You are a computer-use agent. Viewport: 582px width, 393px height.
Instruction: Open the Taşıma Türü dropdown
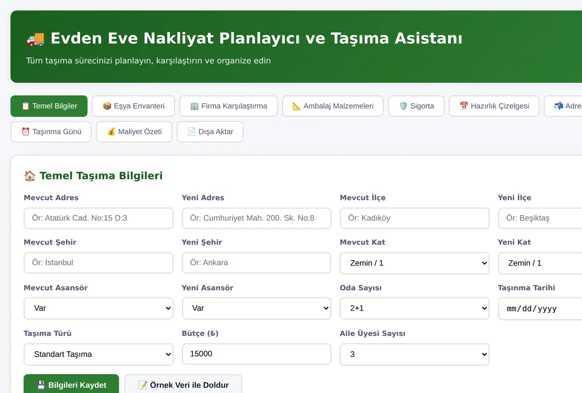(x=98, y=354)
